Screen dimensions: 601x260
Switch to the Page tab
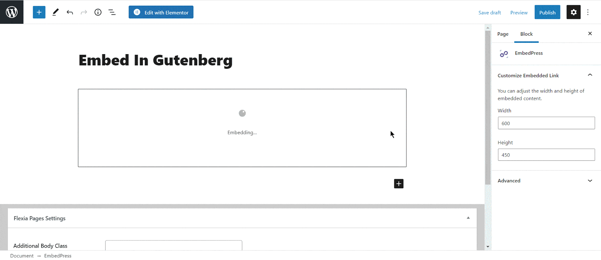(503, 34)
